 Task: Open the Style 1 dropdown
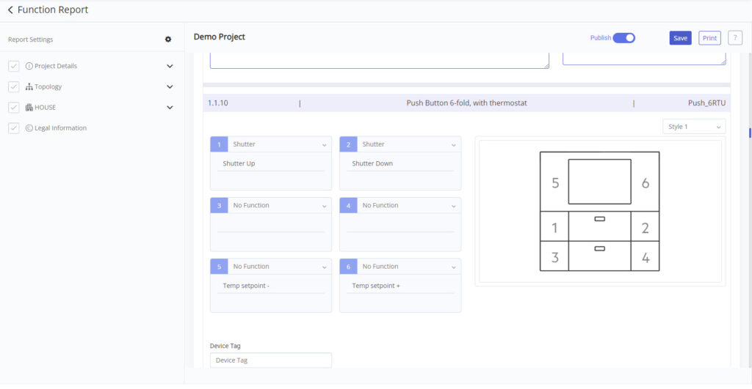pyautogui.click(x=693, y=126)
